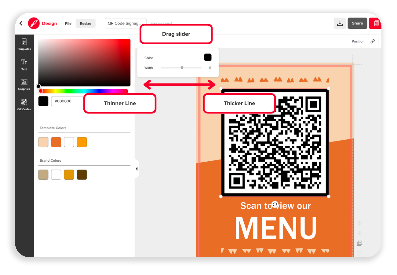This screenshot has width=397, height=275.
Task: Select the QR code image on canvas
Action: click(x=275, y=142)
